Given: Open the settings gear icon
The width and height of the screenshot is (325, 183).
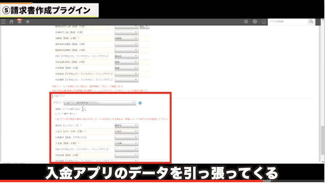Looking at the screenshot, I should [246, 21].
